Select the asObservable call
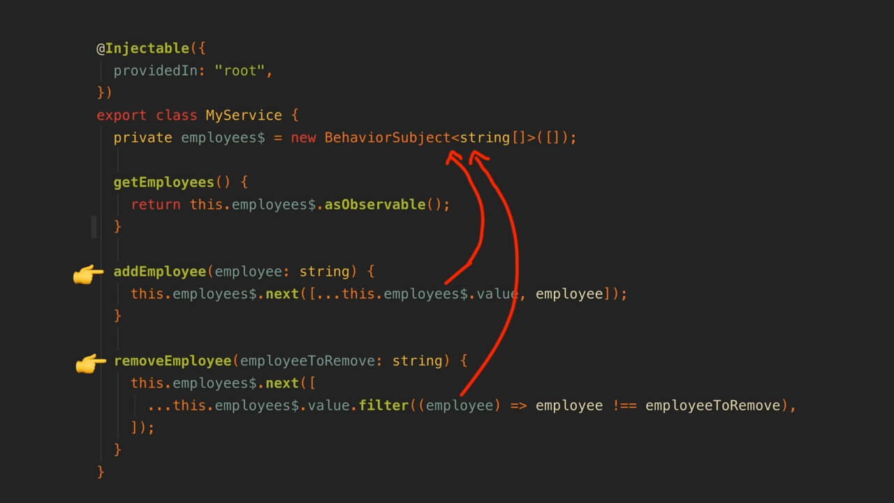The image size is (894, 503). [x=375, y=205]
